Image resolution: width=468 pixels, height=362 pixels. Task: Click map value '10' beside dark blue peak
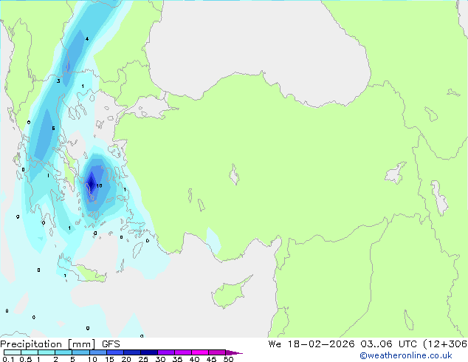(x=99, y=185)
